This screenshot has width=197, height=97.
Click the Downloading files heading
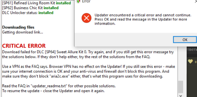coord(18,27)
